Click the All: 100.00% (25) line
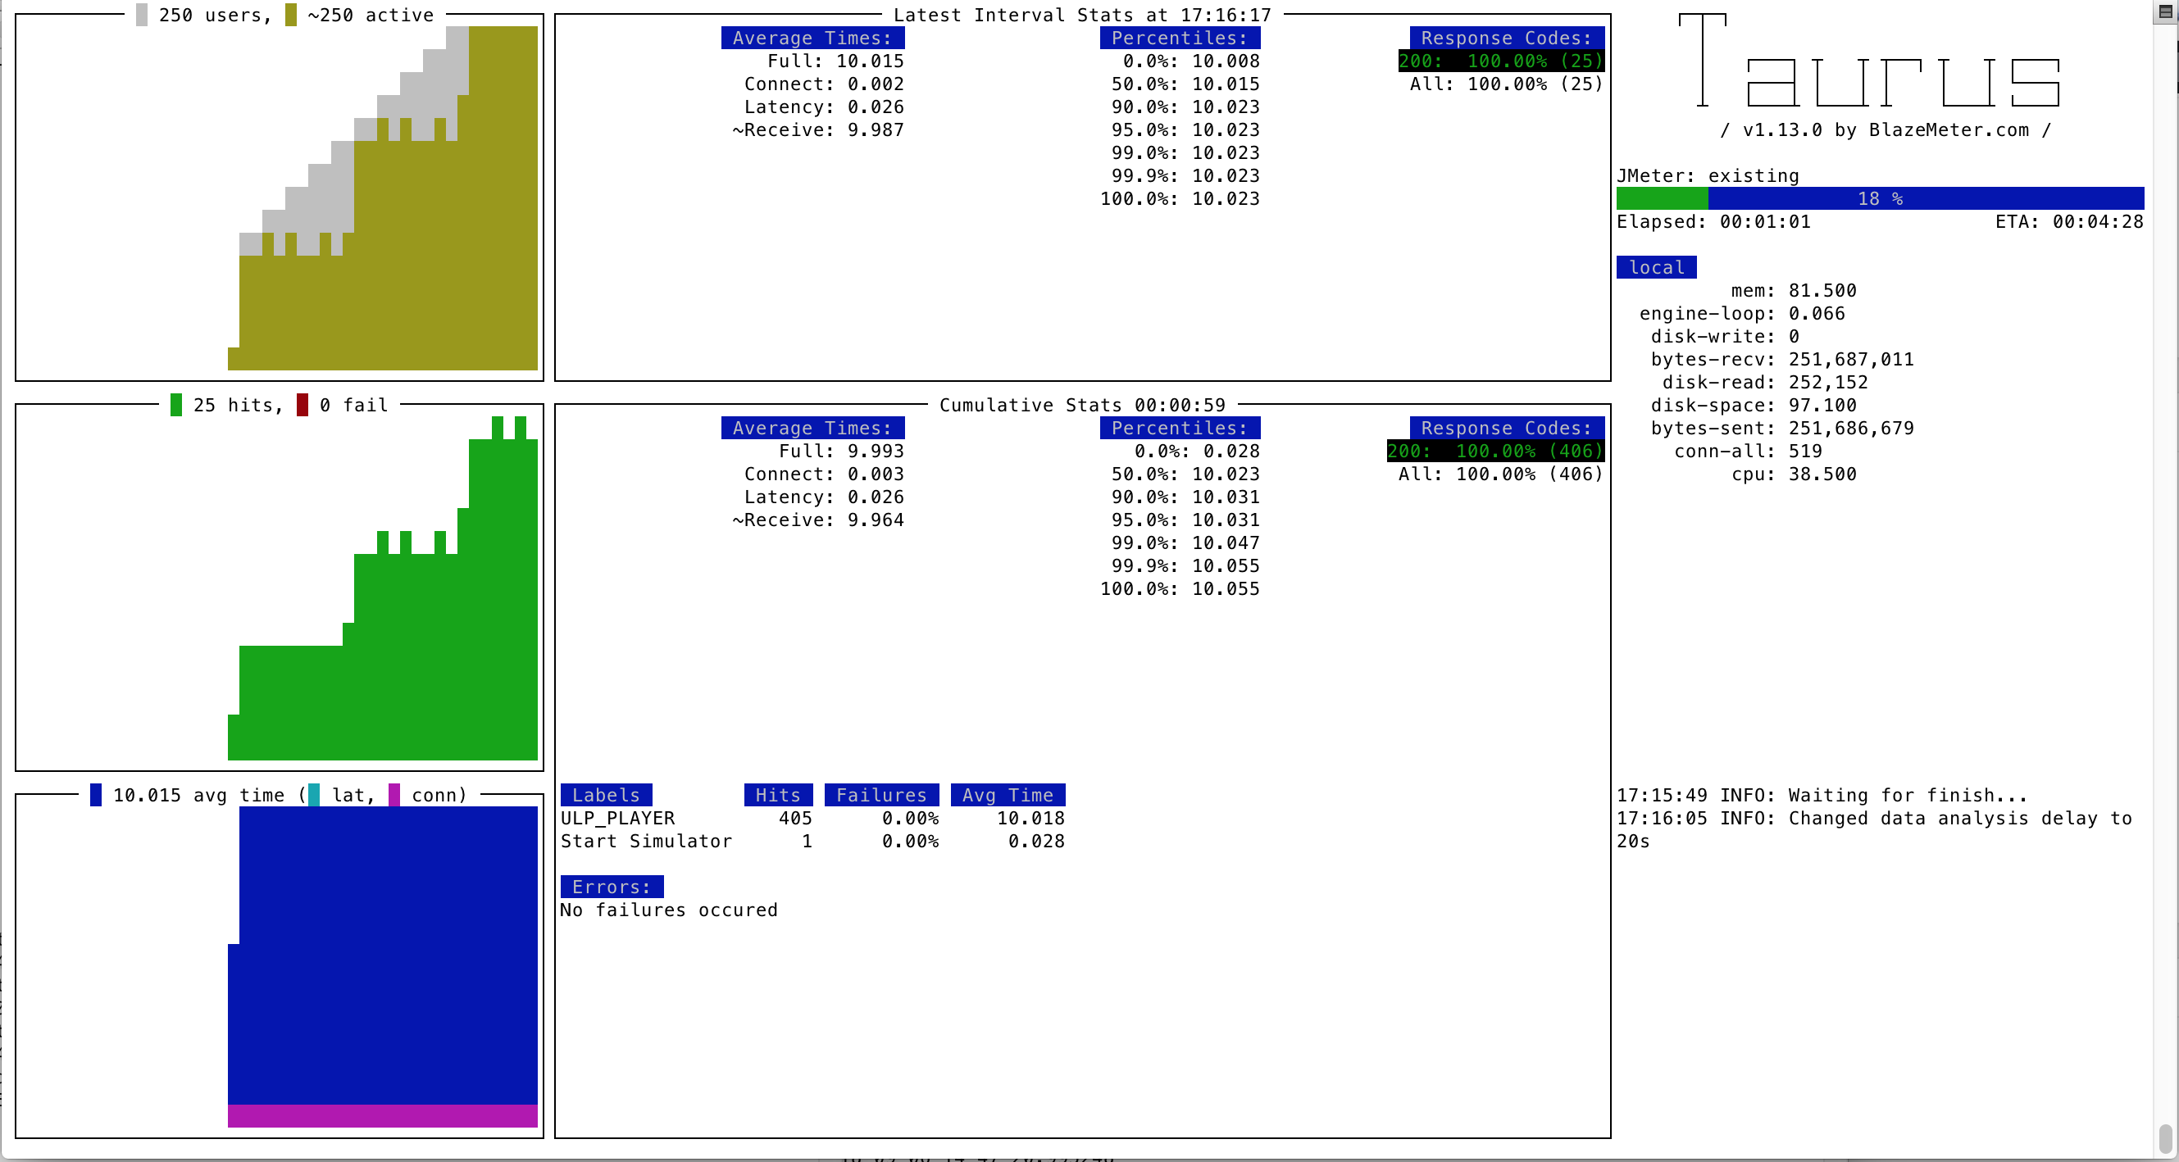Viewport: 2179px width, 1162px height. 1507,84
